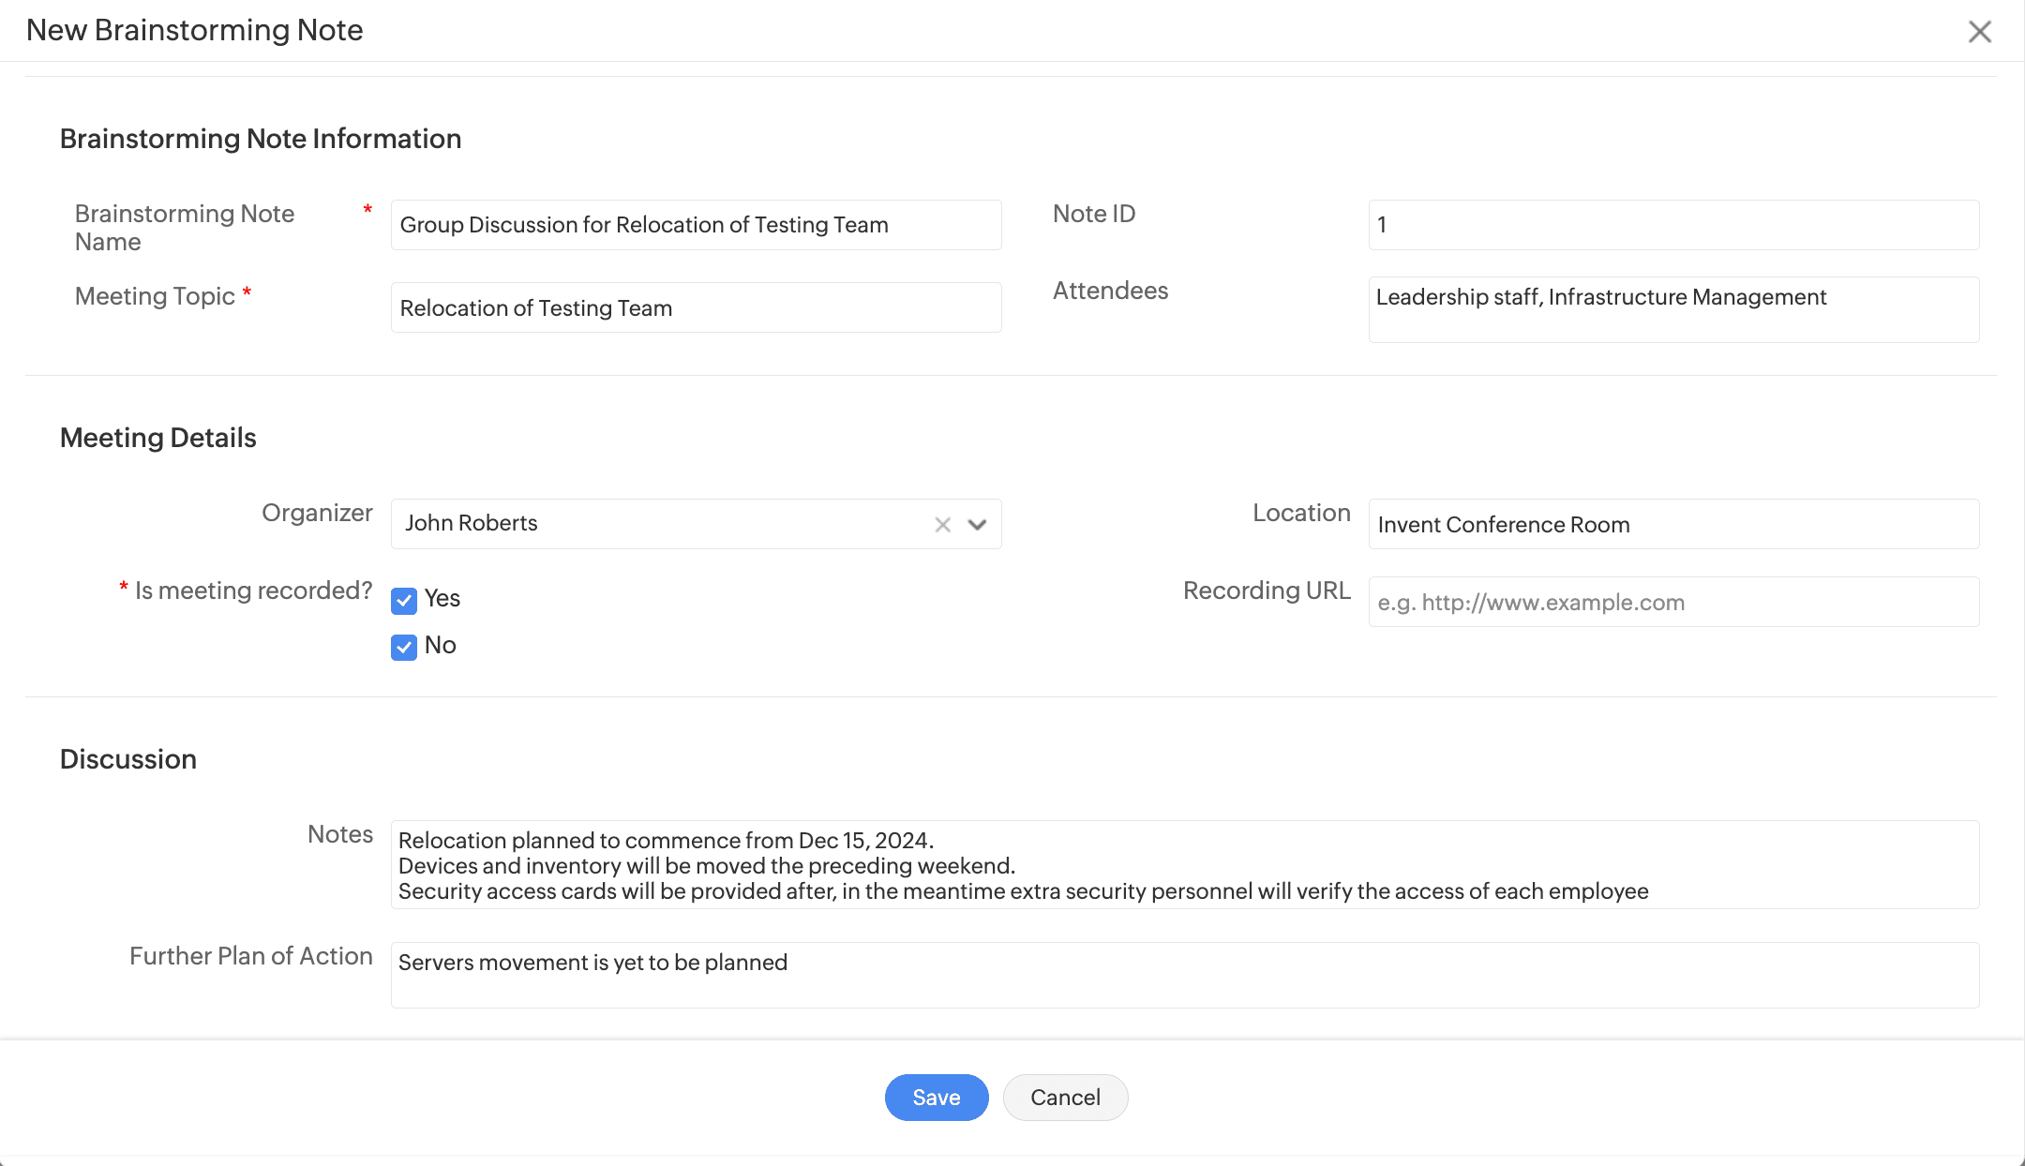
Task: Click the Yes checkbox label
Action: pyautogui.click(x=442, y=599)
